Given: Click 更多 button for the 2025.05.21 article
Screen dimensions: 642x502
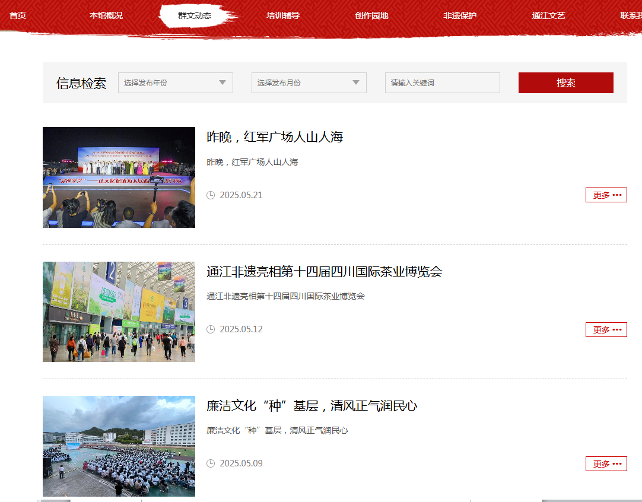Looking at the screenshot, I should (x=606, y=195).
